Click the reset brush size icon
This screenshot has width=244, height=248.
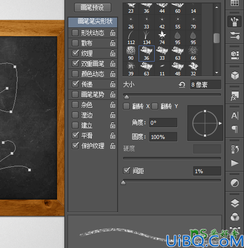pyautogui.click(x=182, y=85)
